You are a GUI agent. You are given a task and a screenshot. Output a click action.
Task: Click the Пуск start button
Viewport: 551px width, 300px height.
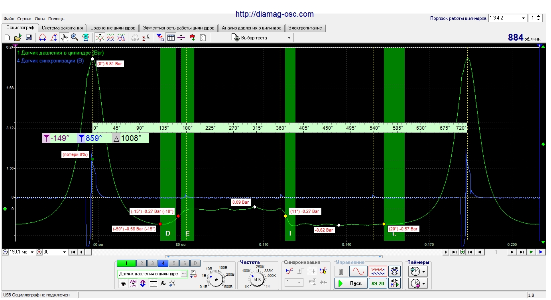click(x=350, y=283)
